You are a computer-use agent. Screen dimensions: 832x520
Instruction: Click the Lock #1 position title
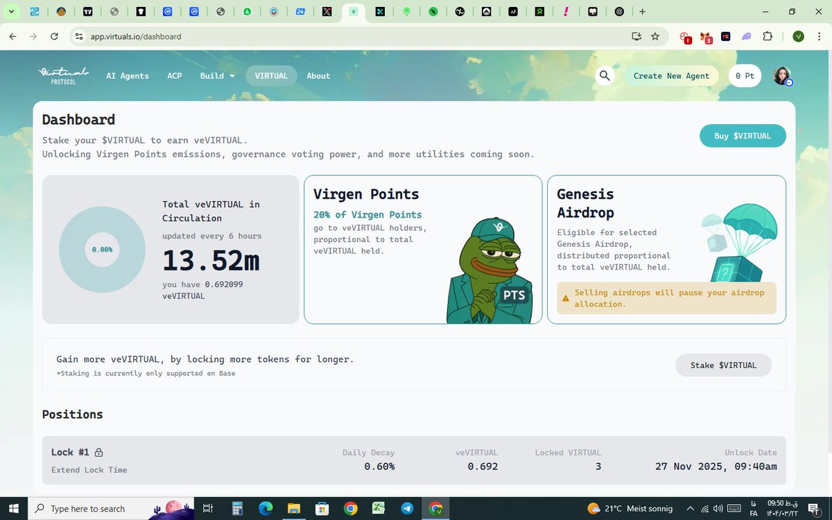click(70, 452)
